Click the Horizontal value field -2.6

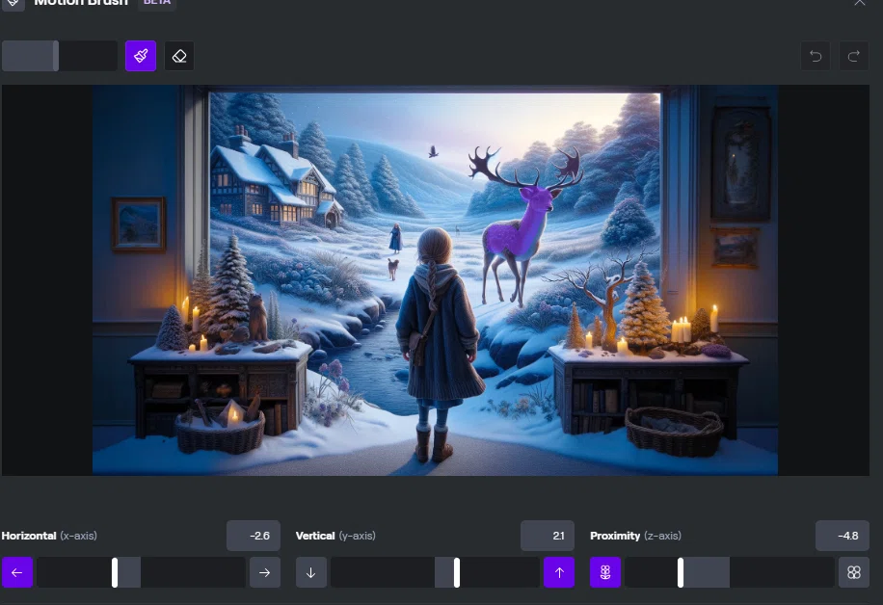[x=254, y=536]
